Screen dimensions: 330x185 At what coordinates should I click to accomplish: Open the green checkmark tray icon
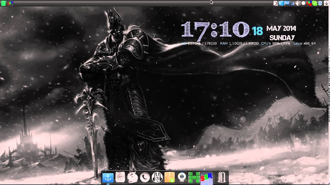point(315,3)
